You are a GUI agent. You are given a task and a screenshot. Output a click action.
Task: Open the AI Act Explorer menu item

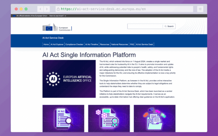tap(57, 44)
